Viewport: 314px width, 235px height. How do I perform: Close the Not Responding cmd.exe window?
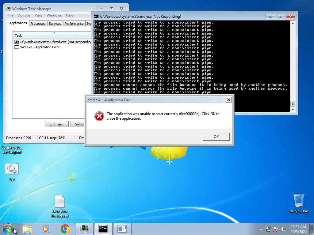tap(290, 17)
